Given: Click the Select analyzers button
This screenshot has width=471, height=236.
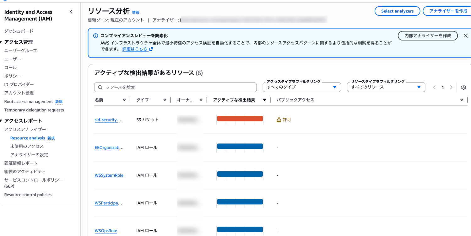Looking at the screenshot, I should 397,11.
